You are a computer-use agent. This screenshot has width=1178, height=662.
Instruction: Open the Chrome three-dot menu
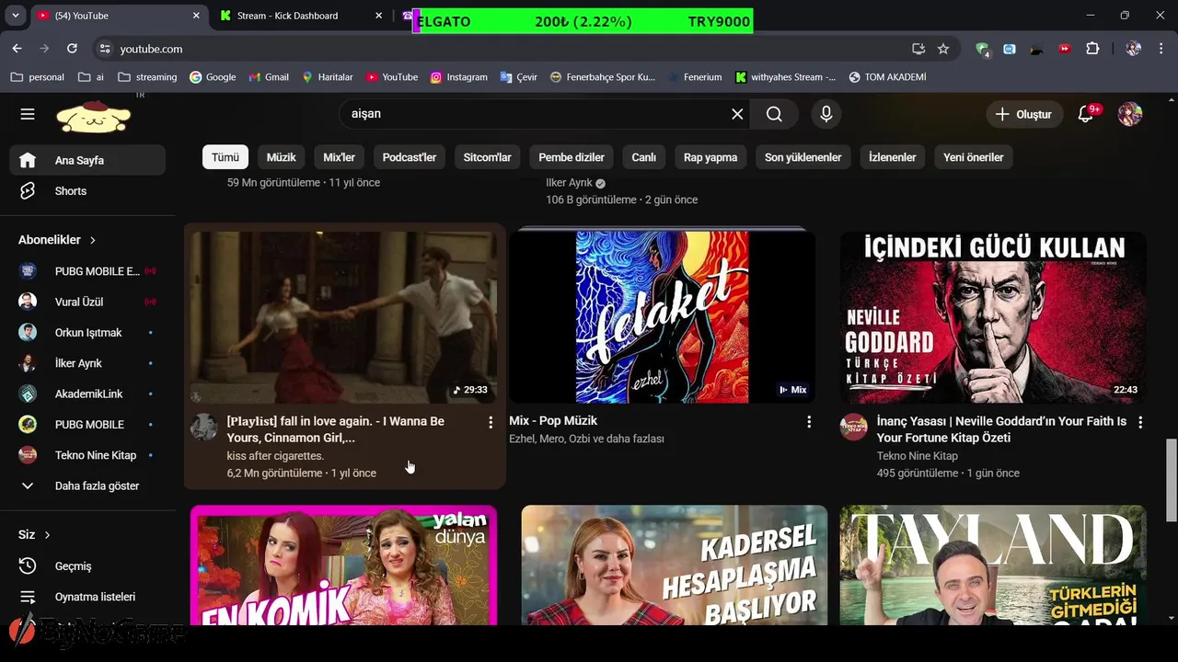click(1161, 49)
